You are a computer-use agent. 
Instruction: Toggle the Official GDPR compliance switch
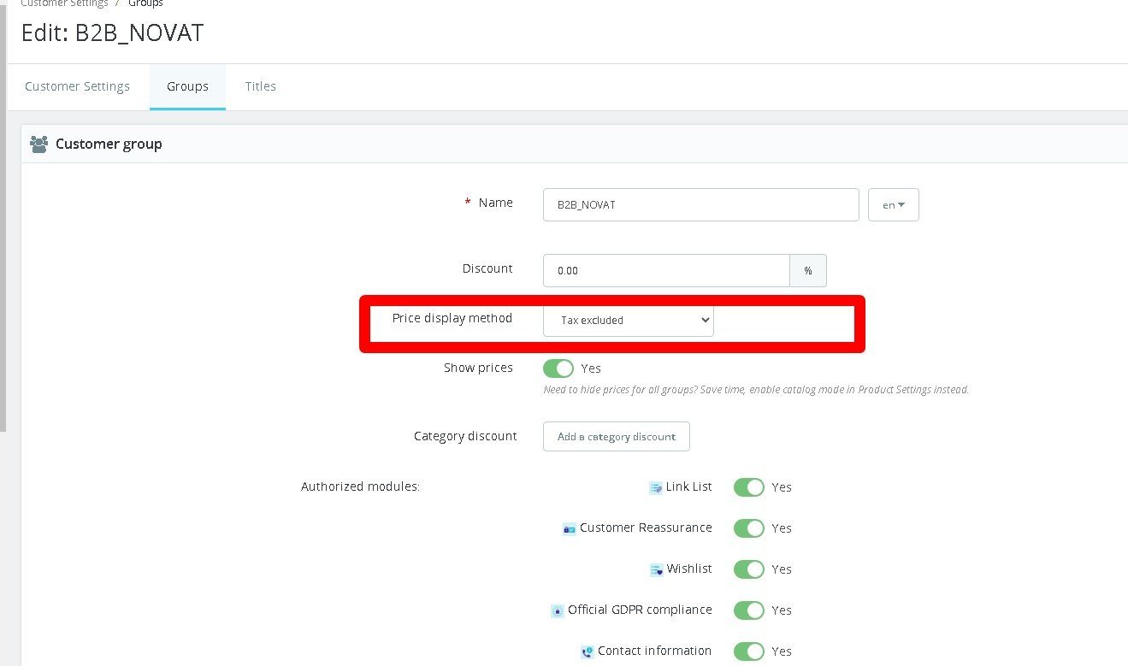[x=749, y=610]
